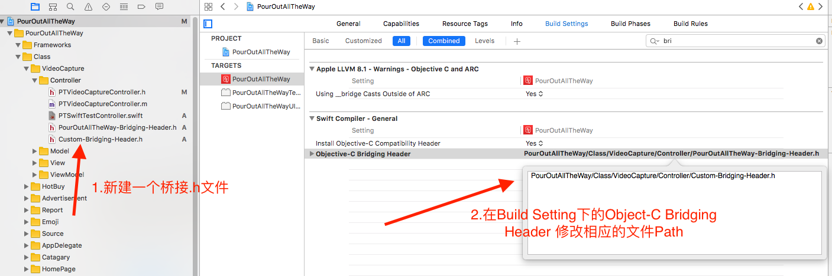
Task: Open the Install Objective-C Compatibility Header Yes dropdown
Action: pos(534,143)
